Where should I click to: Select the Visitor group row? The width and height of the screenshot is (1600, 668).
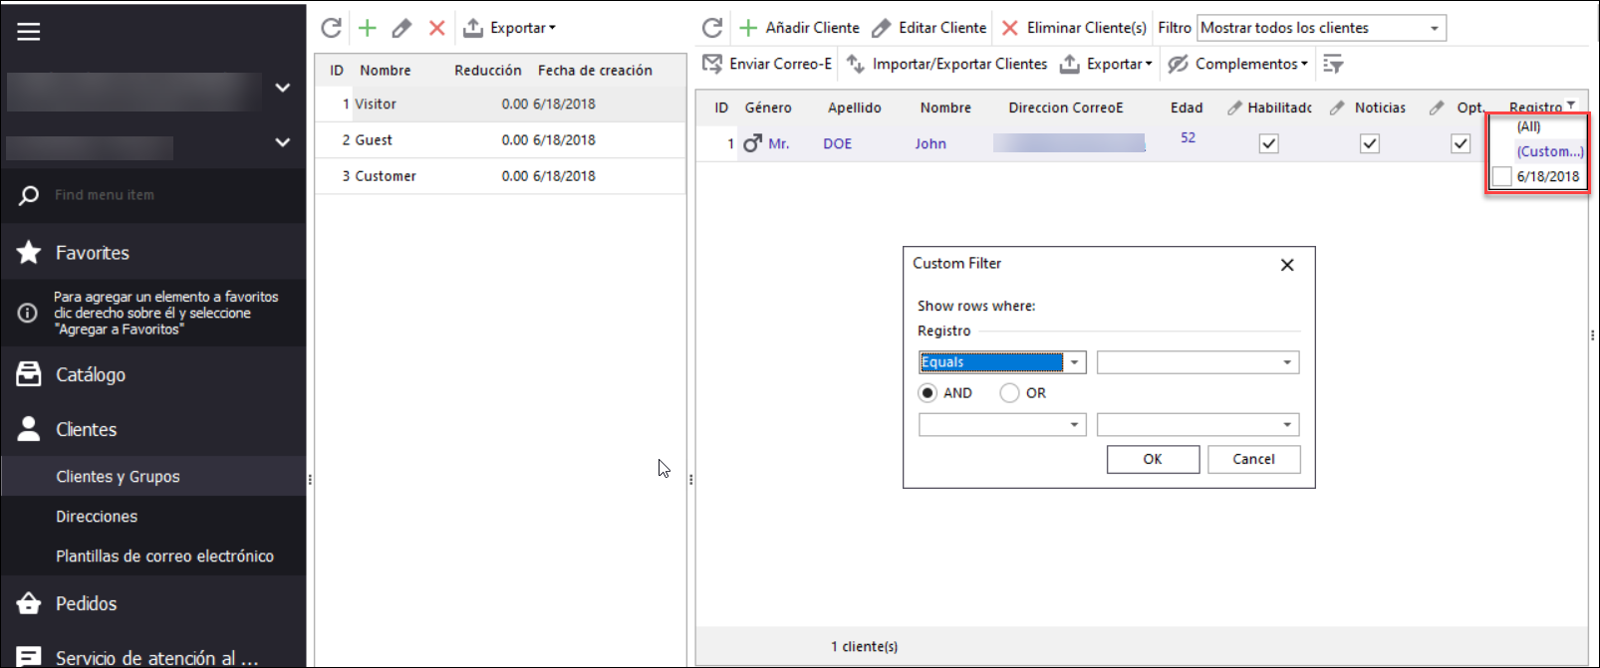[x=501, y=104]
